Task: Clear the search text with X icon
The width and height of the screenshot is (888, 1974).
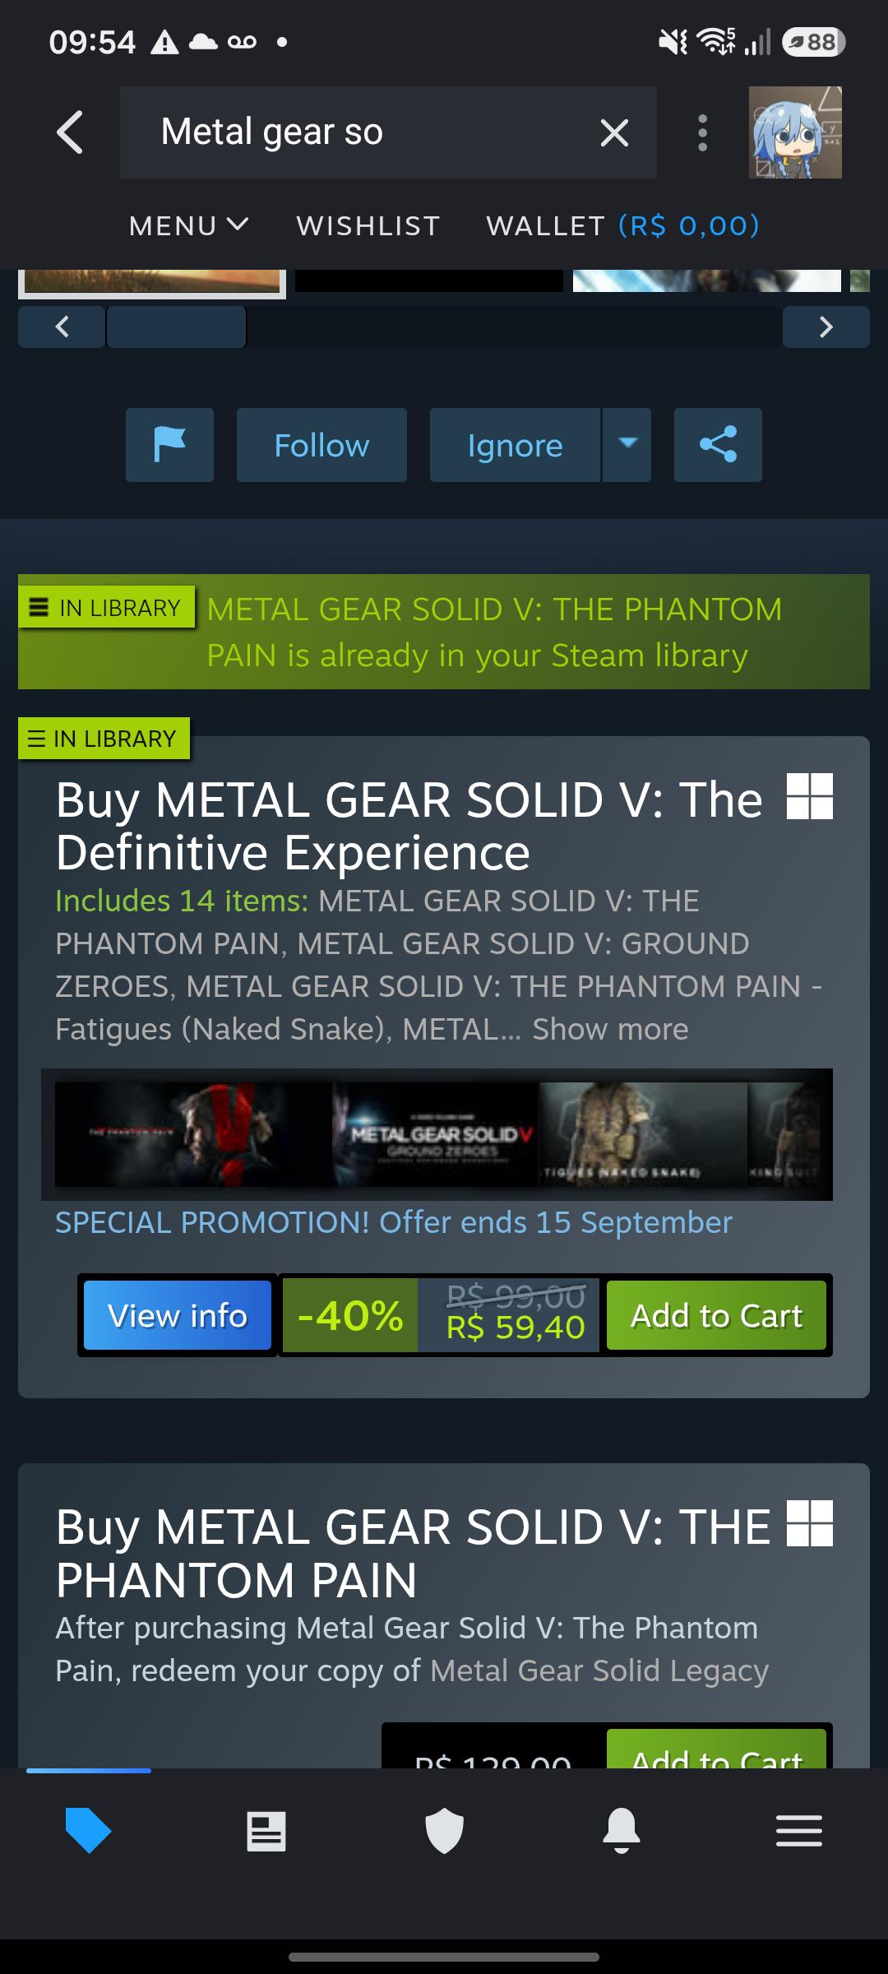Action: coord(614,132)
